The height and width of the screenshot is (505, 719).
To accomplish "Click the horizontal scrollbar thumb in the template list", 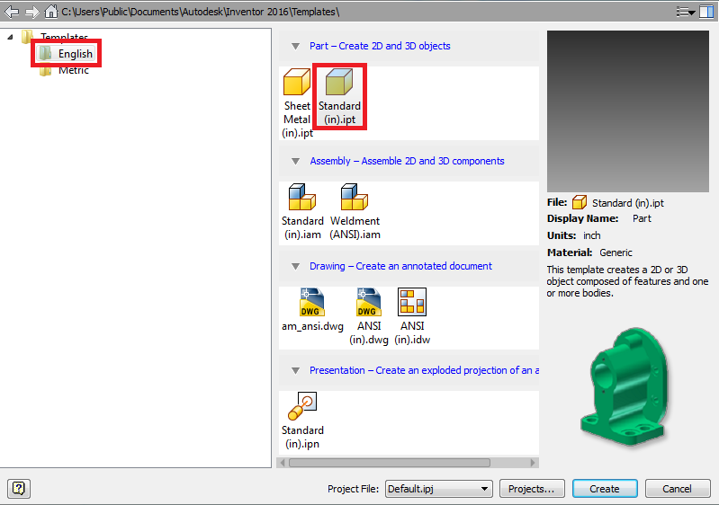I will coord(390,463).
